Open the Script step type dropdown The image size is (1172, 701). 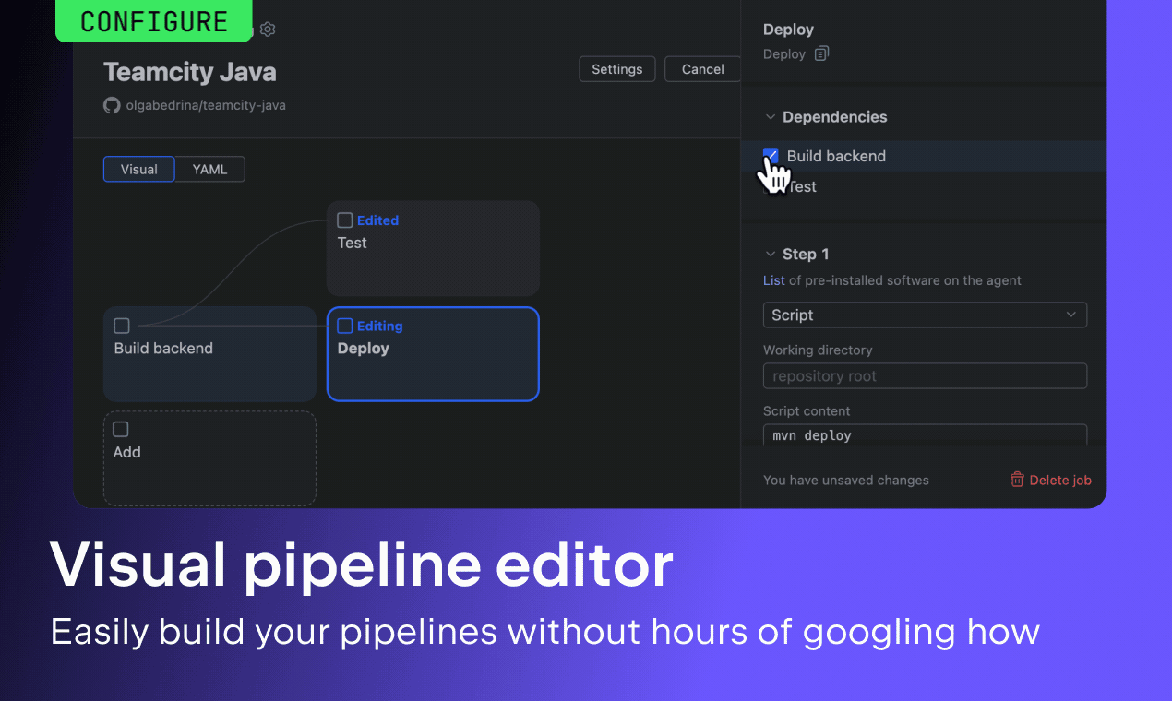point(925,315)
